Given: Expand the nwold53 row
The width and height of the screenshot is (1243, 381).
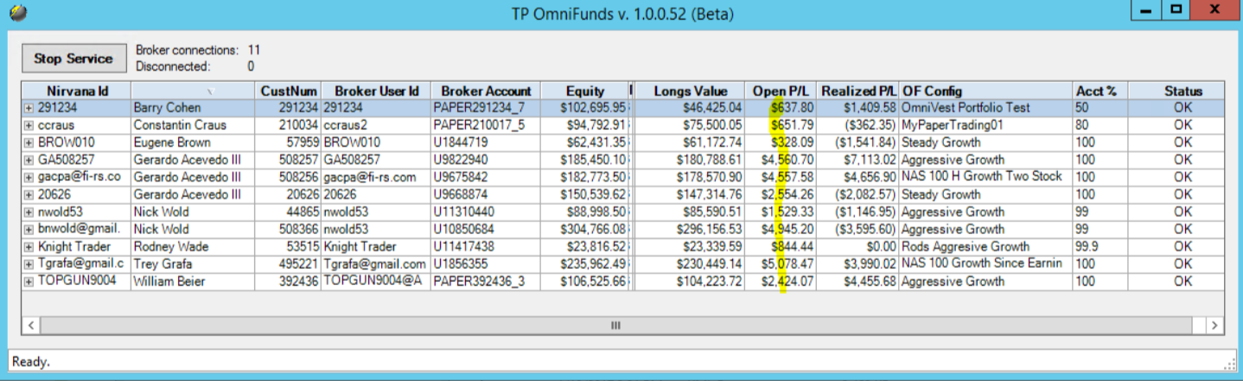Looking at the screenshot, I should (x=29, y=212).
